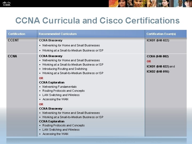This screenshot has height=144, width=192.
Task: Click the red 'OR' in the exam column
Action: 149,61
